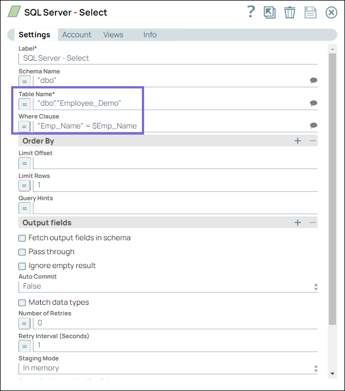Open the Auto Commit dropdown
This screenshot has width=345, height=391.
(x=168, y=286)
